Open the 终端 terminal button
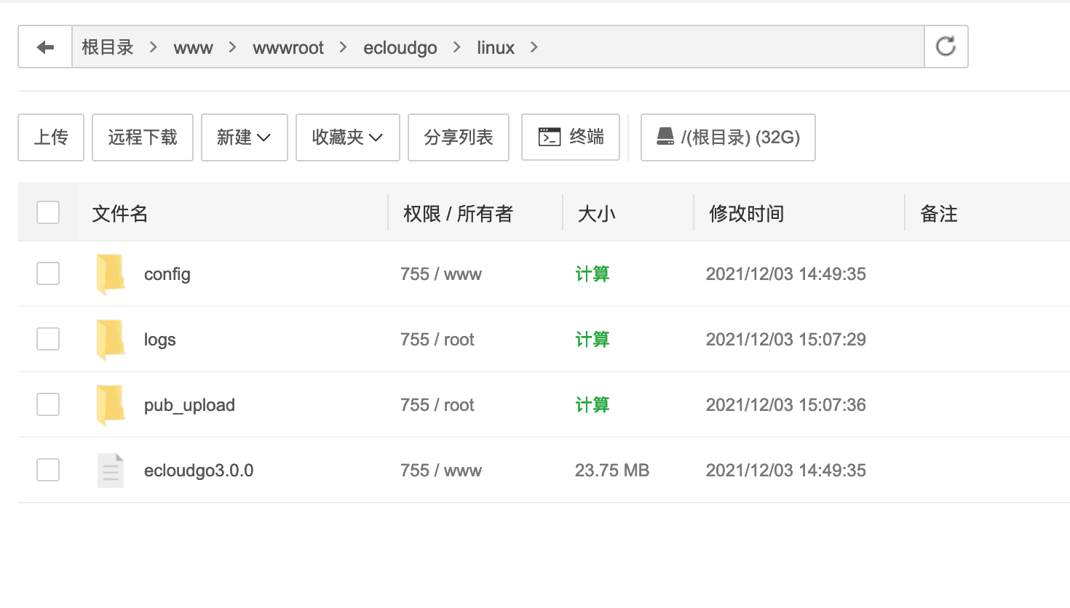Viewport: 1070px width, 608px height. pyautogui.click(x=571, y=137)
